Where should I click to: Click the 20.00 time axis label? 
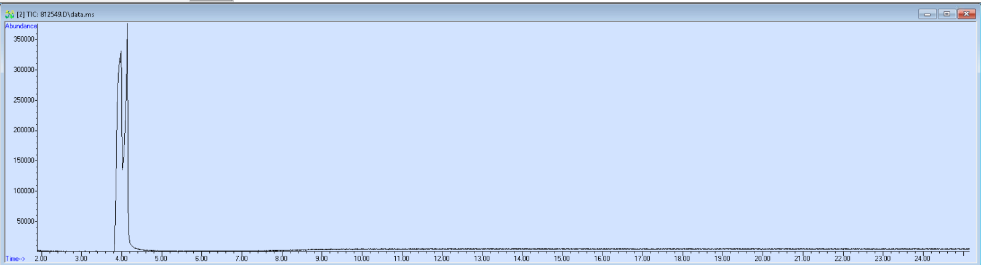click(x=763, y=259)
